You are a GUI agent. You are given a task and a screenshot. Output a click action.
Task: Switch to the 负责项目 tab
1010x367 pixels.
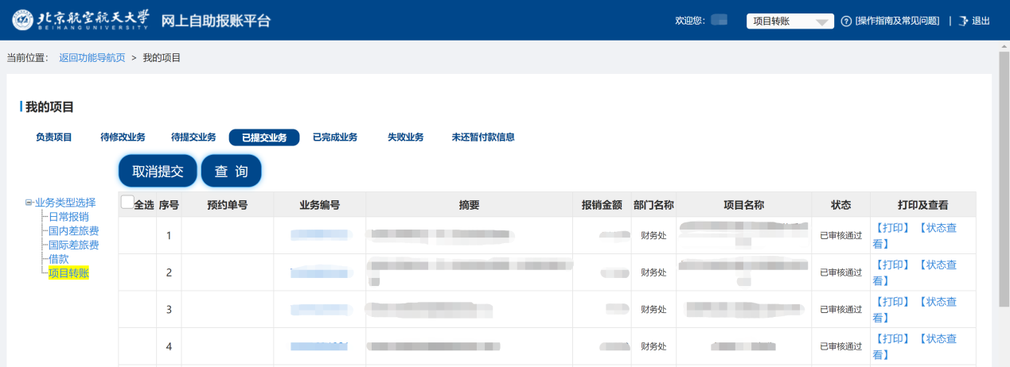coord(54,137)
